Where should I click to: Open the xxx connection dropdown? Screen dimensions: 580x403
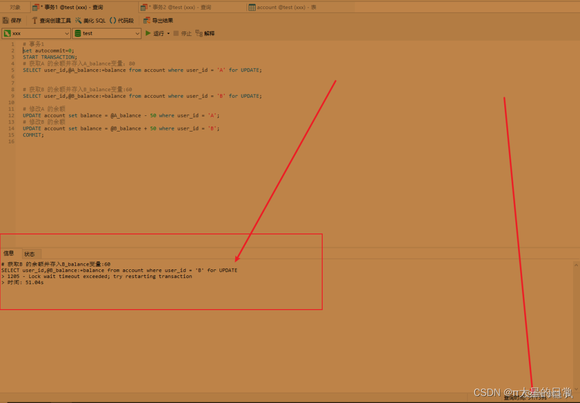coord(37,33)
